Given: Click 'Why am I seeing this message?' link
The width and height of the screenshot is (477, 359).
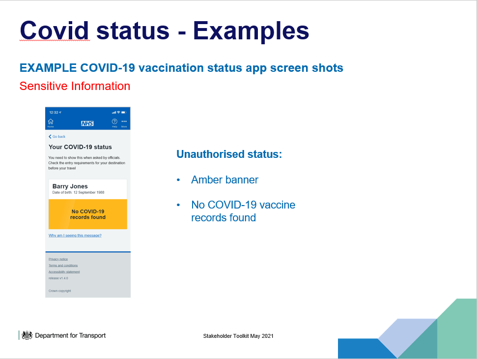Looking at the screenshot, I should (x=75, y=236).
